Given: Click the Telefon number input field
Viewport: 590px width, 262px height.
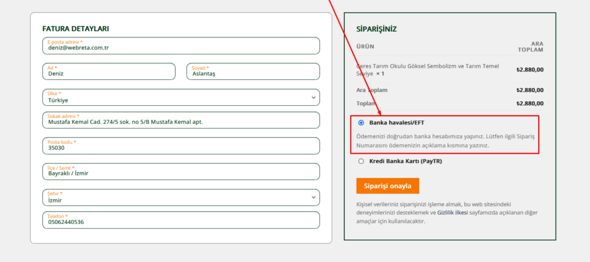Looking at the screenshot, I should tap(181, 220).
